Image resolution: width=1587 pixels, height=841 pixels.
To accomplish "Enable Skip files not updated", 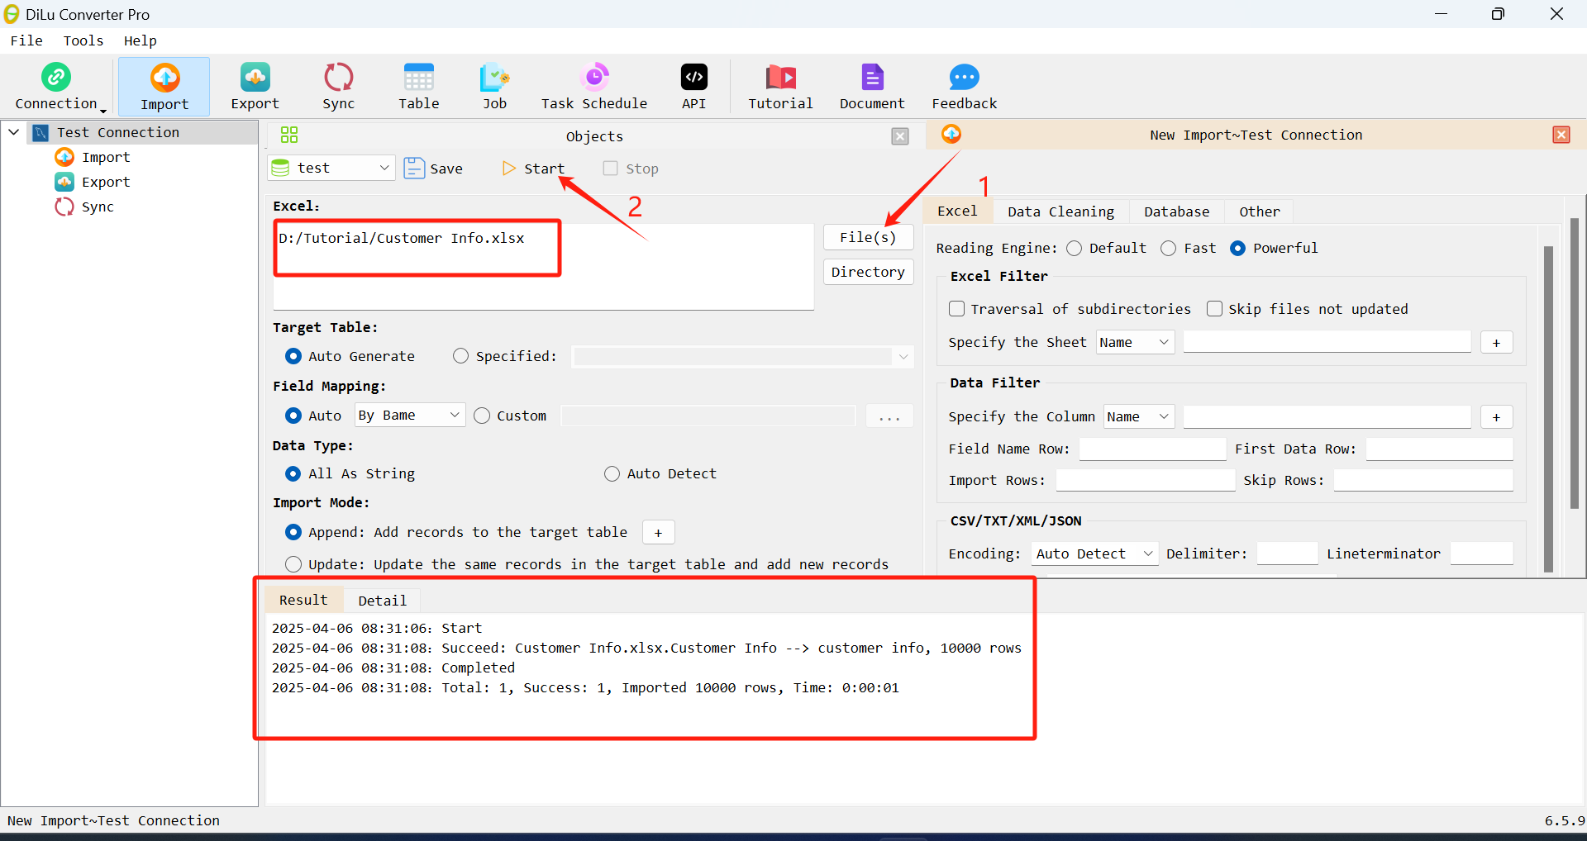I will pyautogui.click(x=1215, y=309).
